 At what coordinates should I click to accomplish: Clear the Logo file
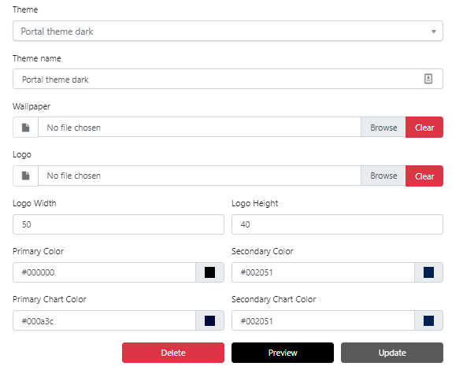[x=424, y=176]
